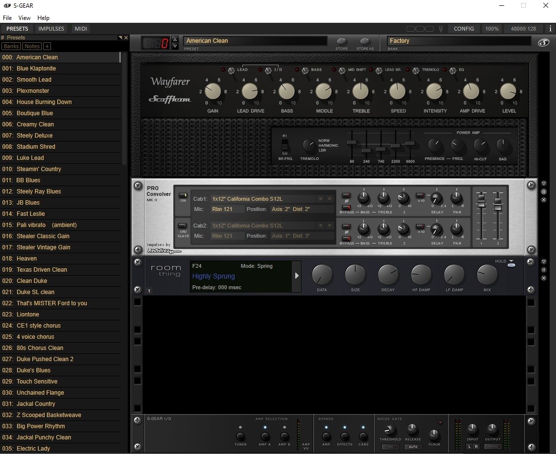Add a new bank with the plus button

pos(47,46)
